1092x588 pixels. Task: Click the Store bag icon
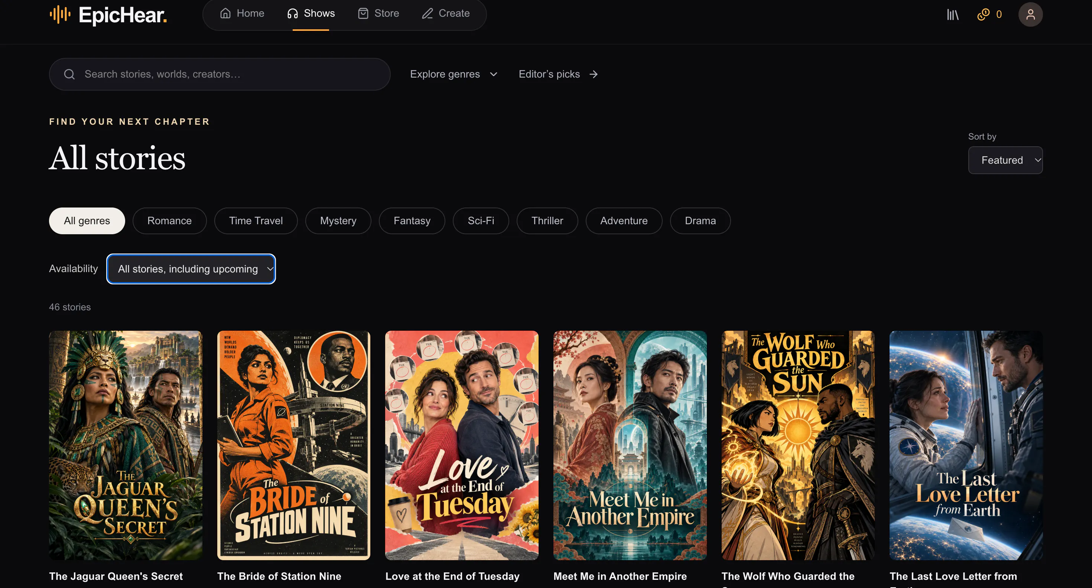click(363, 14)
